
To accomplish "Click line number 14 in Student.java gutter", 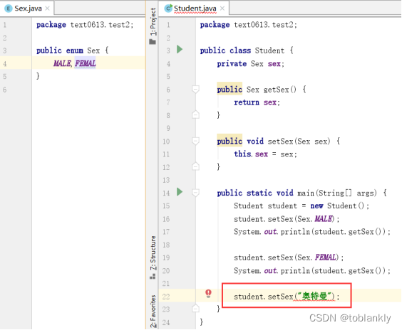I will pyautogui.click(x=166, y=193).
